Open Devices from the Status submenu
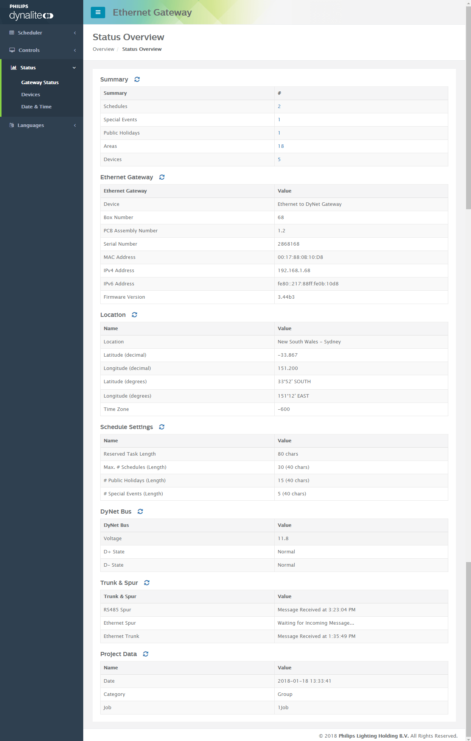The height and width of the screenshot is (741, 471). coord(31,94)
